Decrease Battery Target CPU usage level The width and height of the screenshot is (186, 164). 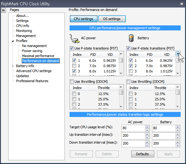pos(178,130)
